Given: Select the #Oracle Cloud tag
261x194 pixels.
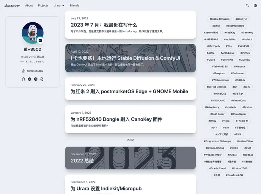Looking at the screenshot, I should click(217, 168).
